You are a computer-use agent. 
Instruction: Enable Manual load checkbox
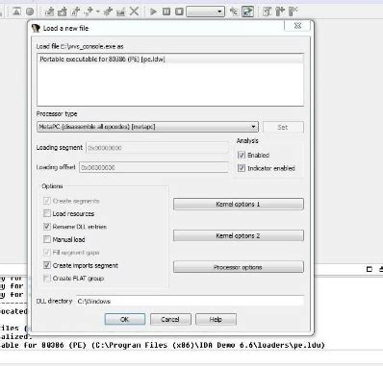[47, 239]
